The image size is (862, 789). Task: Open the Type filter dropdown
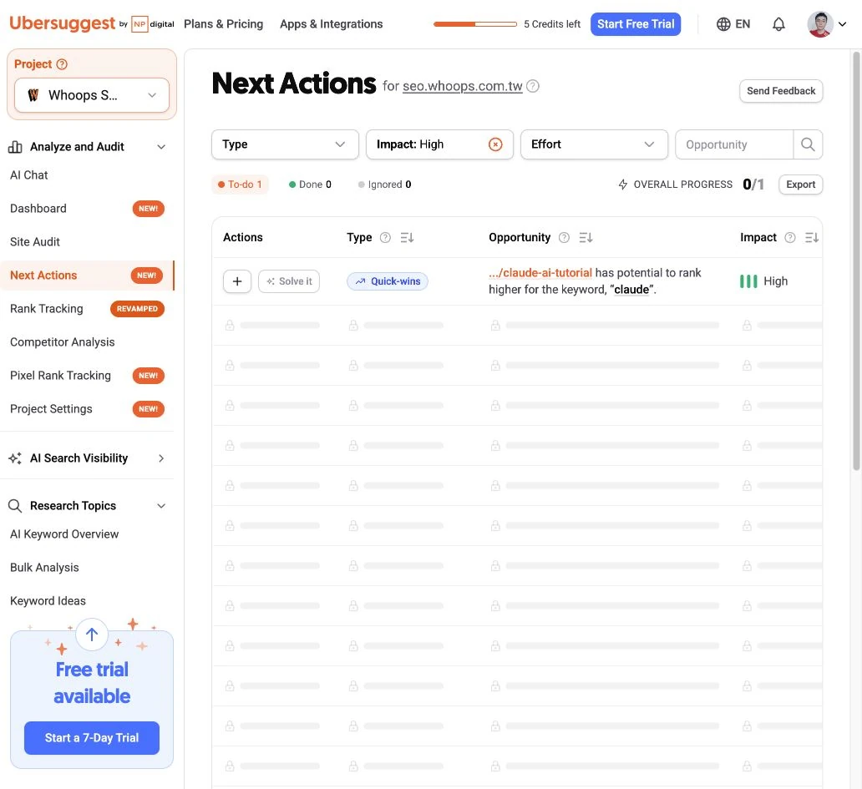(x=285, y=144)
